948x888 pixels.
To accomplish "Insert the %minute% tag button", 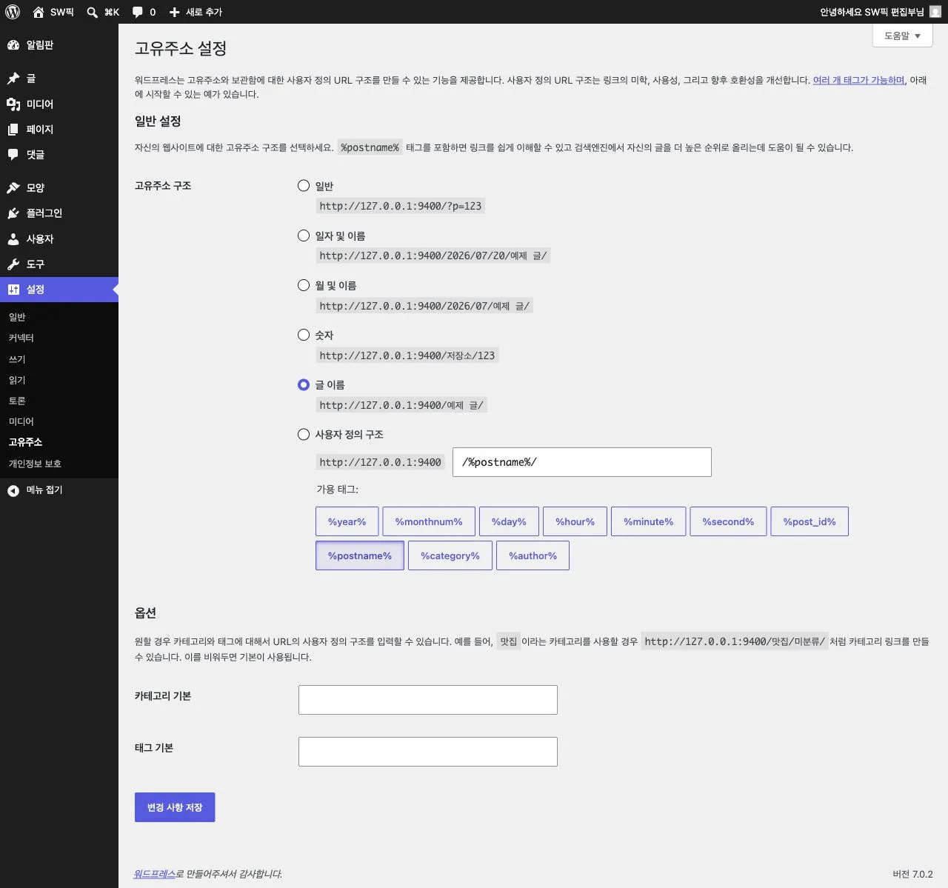I will [x=649, y=521].
